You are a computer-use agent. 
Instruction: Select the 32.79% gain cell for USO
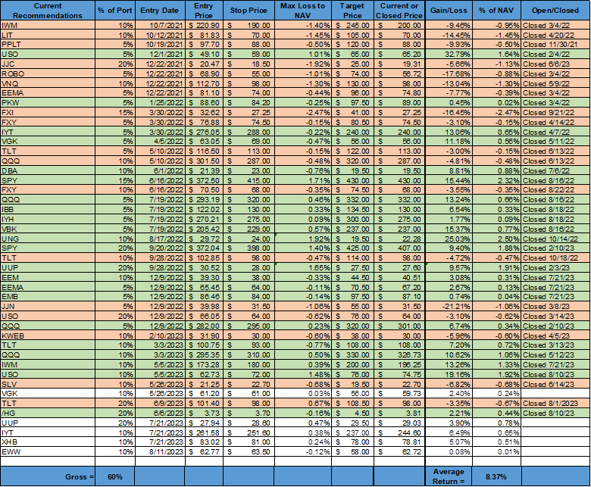tap(449, 55)
